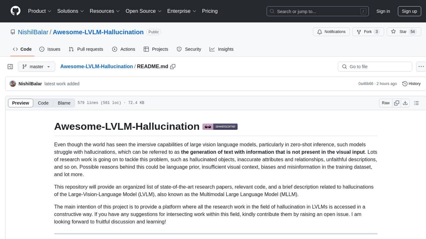Switch to the Pull requests tab
Viewport: 426px width, 239px height.
pyautogui.click(x=86, y=49)
